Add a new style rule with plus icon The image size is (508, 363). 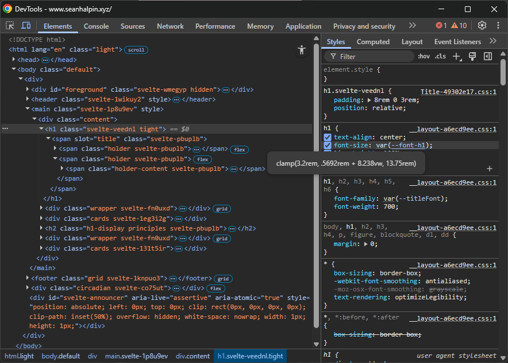point(457,56)
